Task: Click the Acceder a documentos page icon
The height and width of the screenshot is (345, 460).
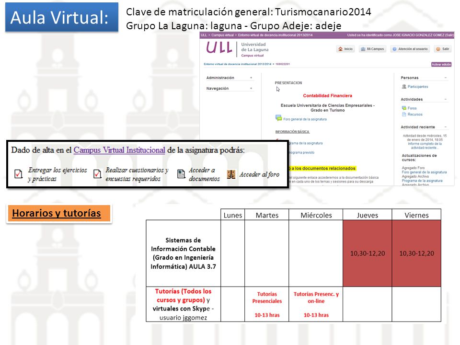Action: [x=181, y=174]
